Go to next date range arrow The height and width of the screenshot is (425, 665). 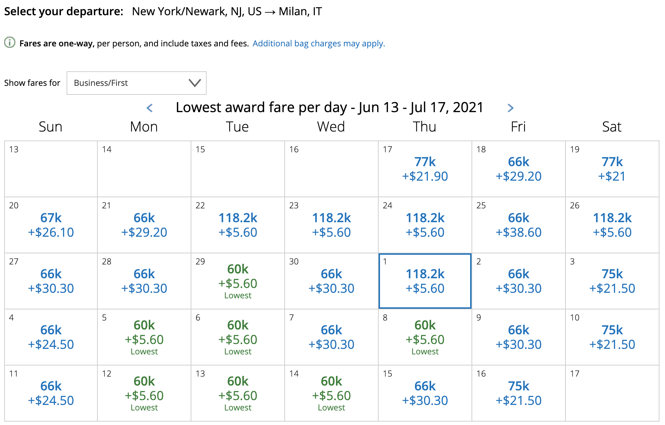point(510,108)
